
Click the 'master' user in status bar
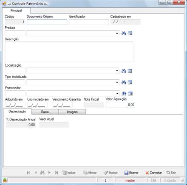(x=130, y=180)
